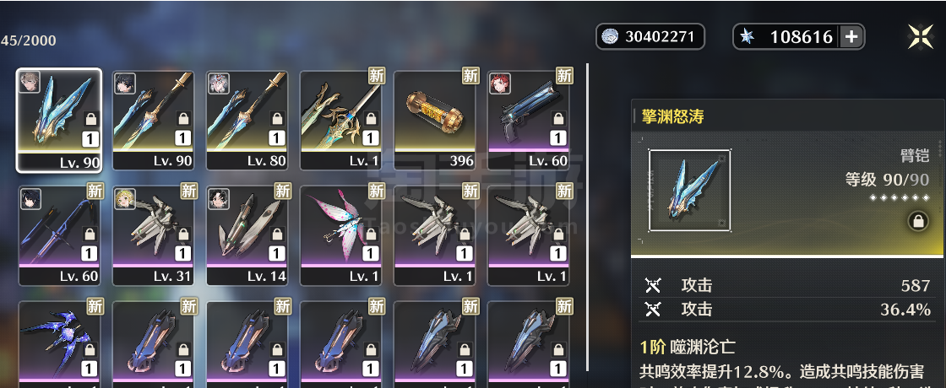
Task: Select the Lv. 31 gauntlet equipped by the blonde character
Action: pyautogui.click(x=153, y=235)
